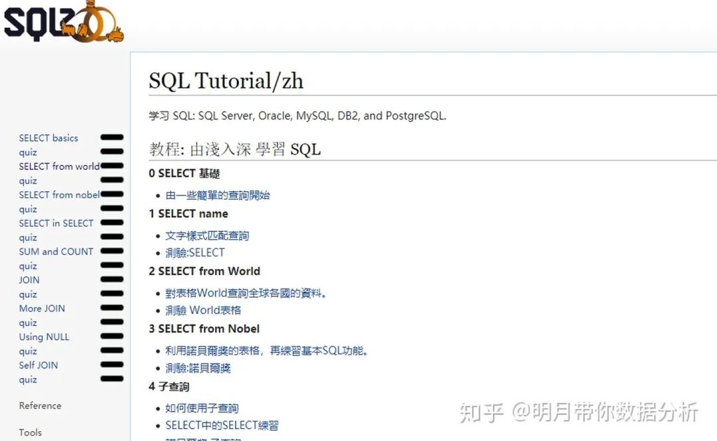717x441 pixels.
Task: Click progress bar beside SELECT basics
Action: [x=112, y=137]
